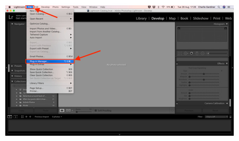Open the Filters Off dropdown
Image resolution: width=239 pixels, height=141 pixels.
pos(217,117)
